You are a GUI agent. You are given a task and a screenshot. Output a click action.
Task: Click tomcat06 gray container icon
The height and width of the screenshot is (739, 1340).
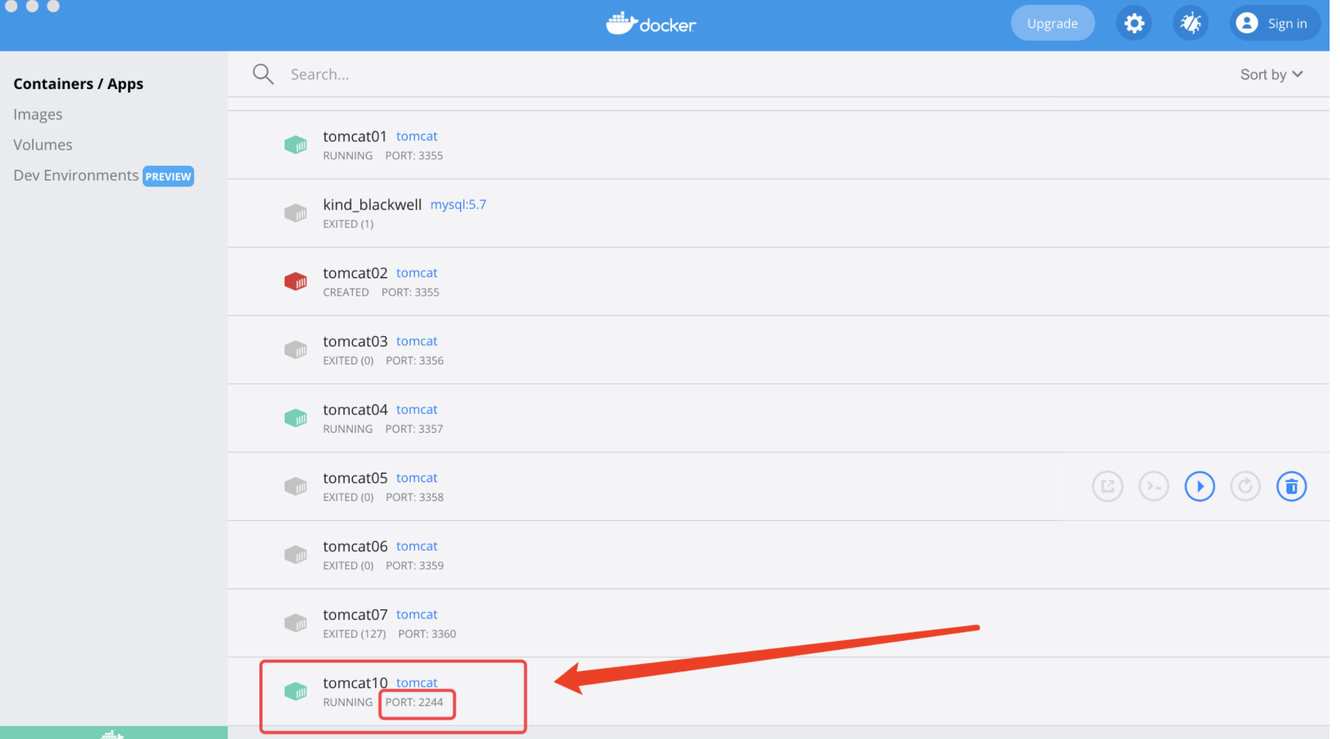coord(296,555)
